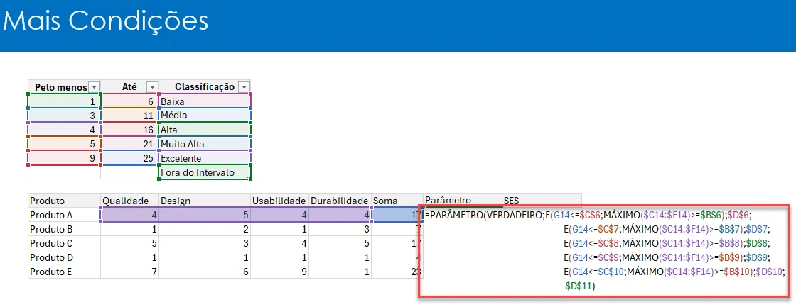
Task: Select the Até header cell
Action: 130,87
